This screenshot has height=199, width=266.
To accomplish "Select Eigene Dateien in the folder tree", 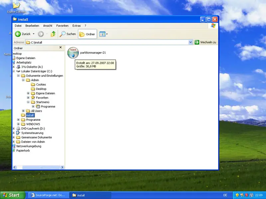I will (26, 58).
